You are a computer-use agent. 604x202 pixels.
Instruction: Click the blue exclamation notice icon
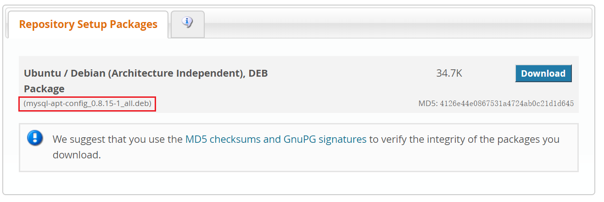[35, 138]
